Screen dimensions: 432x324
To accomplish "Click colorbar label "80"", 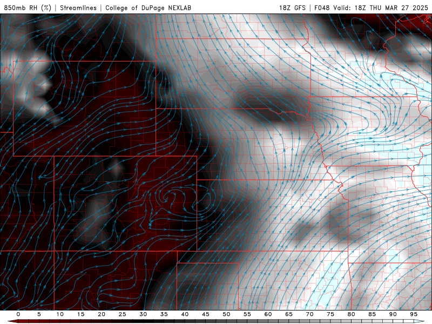I will [x=351, y=314].
